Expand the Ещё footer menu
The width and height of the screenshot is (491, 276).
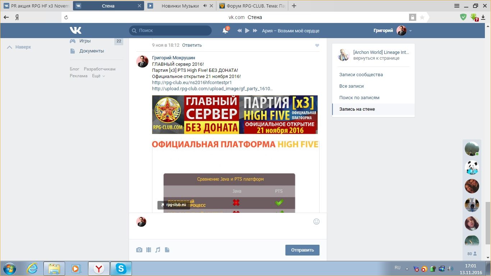(x=98, y=76)
